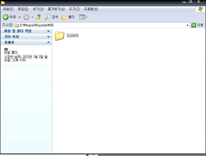Click the Windows logo in menu bar
206x156 pixels.
click(200, 9)
